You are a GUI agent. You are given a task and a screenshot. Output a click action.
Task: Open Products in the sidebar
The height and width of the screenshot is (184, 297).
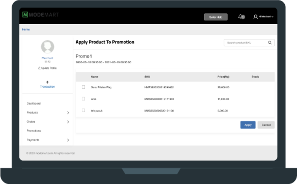tap(32, 113)
